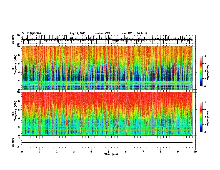The height and width of the screenshot is (170, 220).
Task: Click the 'VLF Spectra' title text
Action: [x=31, y=33]
